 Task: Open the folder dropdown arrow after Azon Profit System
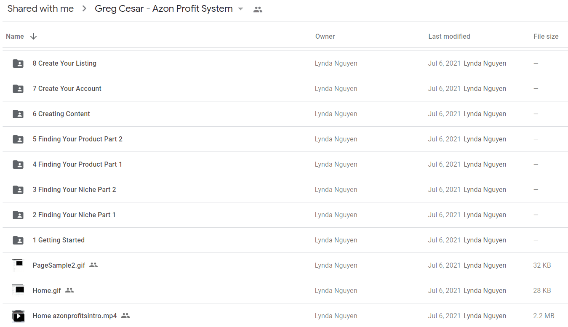pos(241,9)
